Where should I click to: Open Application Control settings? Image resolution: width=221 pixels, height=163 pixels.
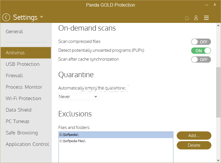pos(27,144)
